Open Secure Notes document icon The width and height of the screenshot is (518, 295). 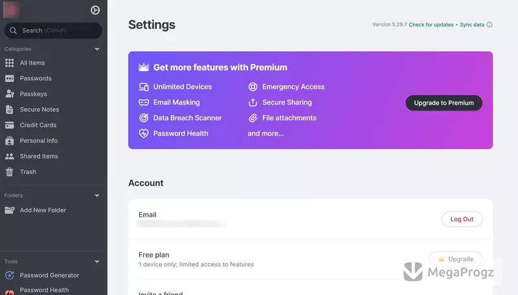point(10,109)
